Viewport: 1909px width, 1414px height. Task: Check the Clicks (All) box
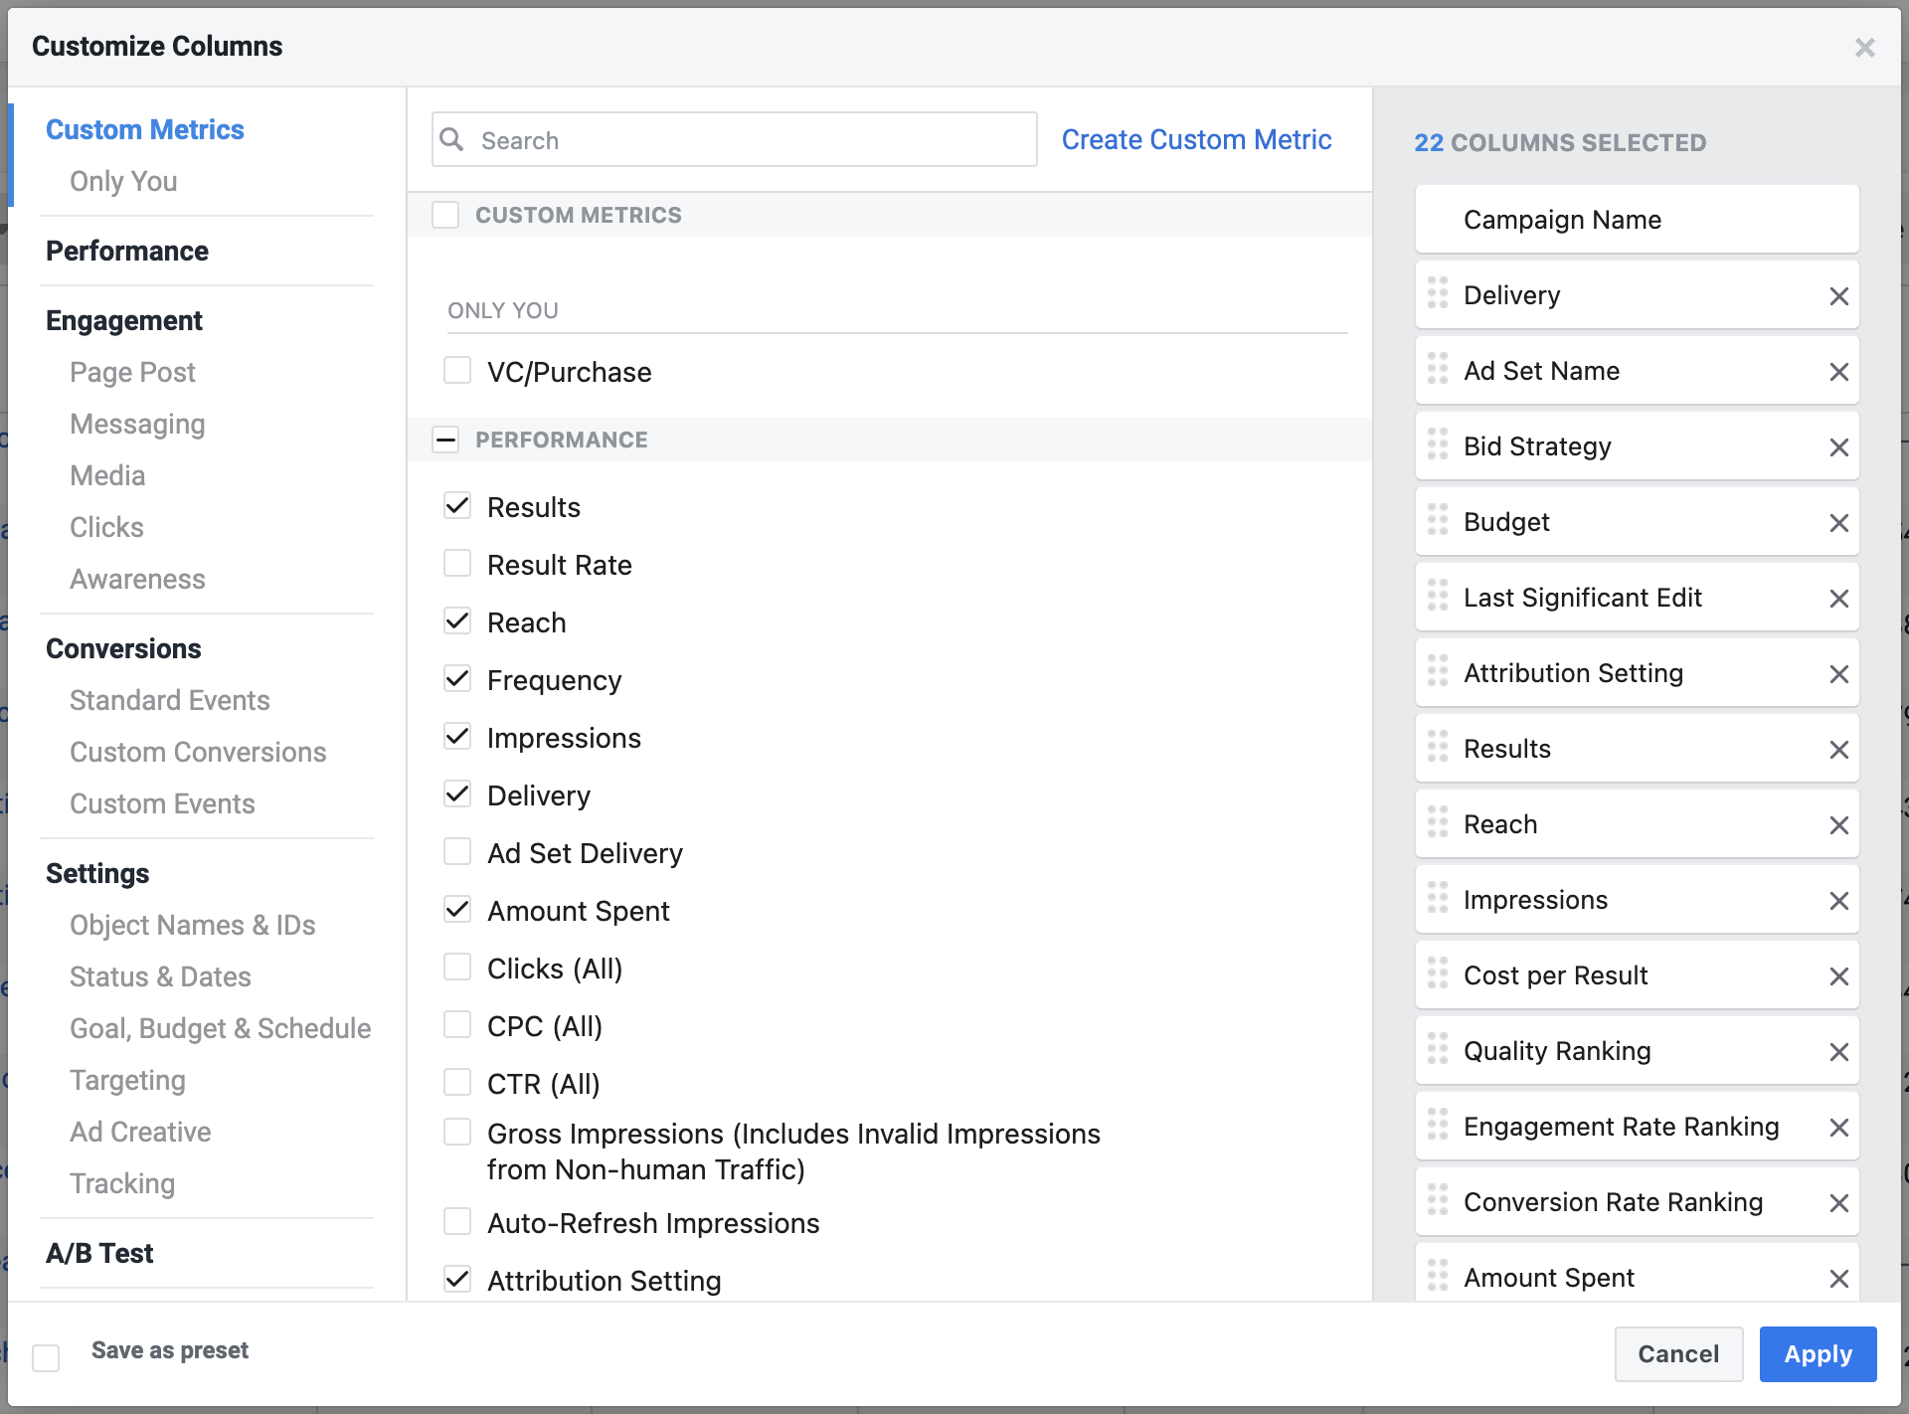tap(457, 967)
